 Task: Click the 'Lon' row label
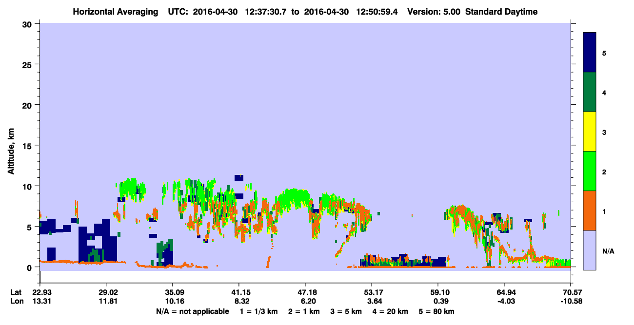[16, 301]
